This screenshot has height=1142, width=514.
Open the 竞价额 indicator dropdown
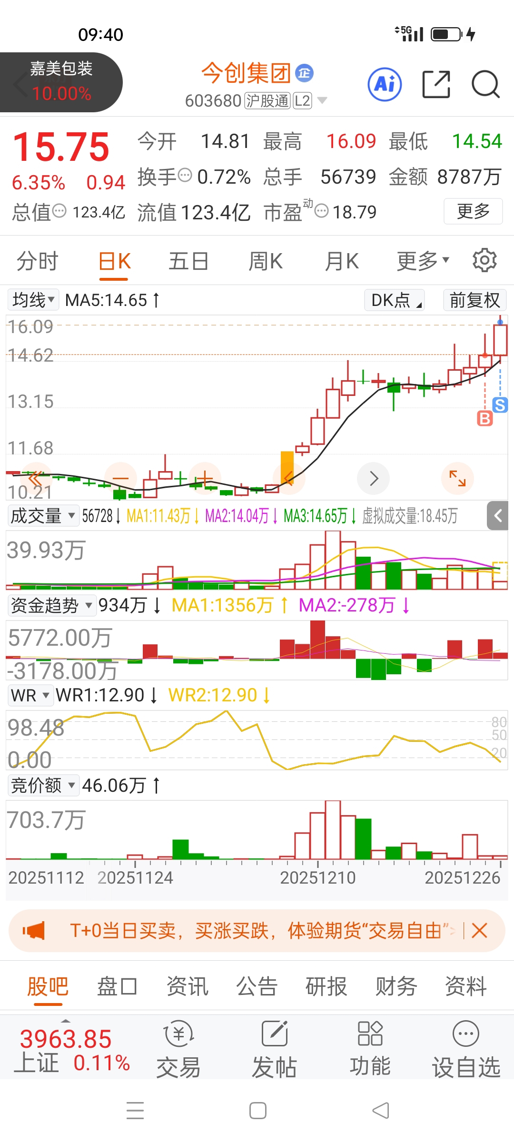pos(43,785)
